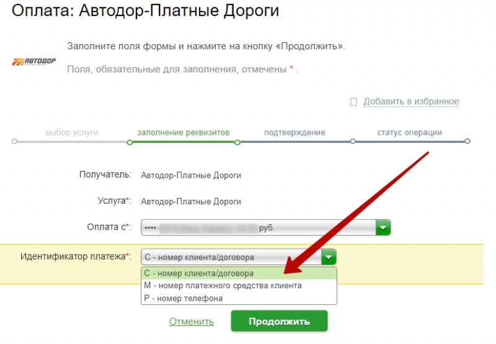Screen dimensions: 496x344
Task: Toggle the Идентификатор платежа dropdown arrow
Action: (329, 257)
